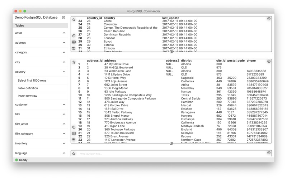Expand the language table chevron
Image resolution: width=287 pixels, height=179 pixels.
(x=64, y=153)
